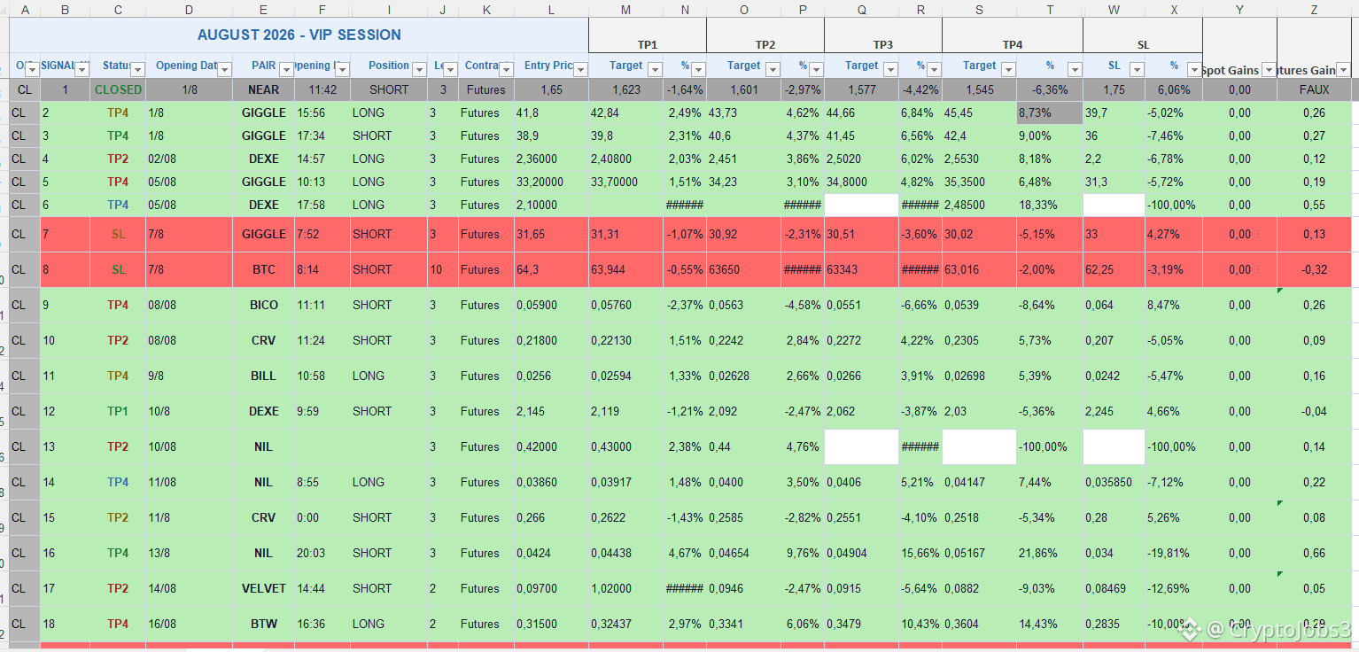Screen dimensions: 1359x652
Task: Select the 0,035850 SL cell
Action: (x=1114, y=482)
